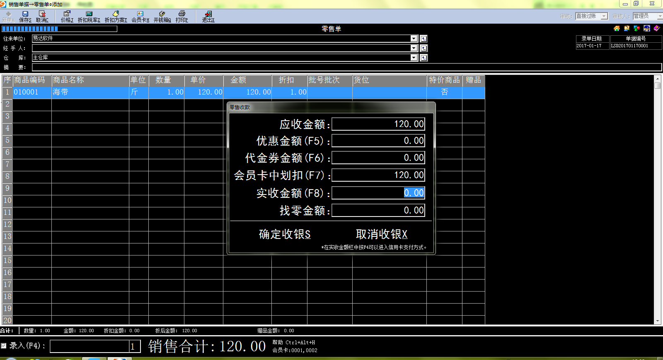
Task: Toggle the 录入(F4) checkbox
Action: pyautogui.click(x=4, y=345)
